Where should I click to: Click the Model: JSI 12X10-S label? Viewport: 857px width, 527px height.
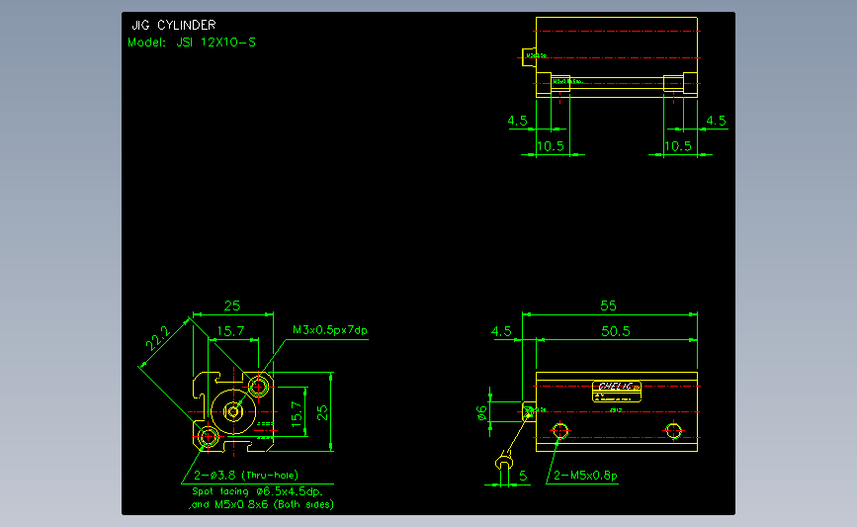(192, 43)
